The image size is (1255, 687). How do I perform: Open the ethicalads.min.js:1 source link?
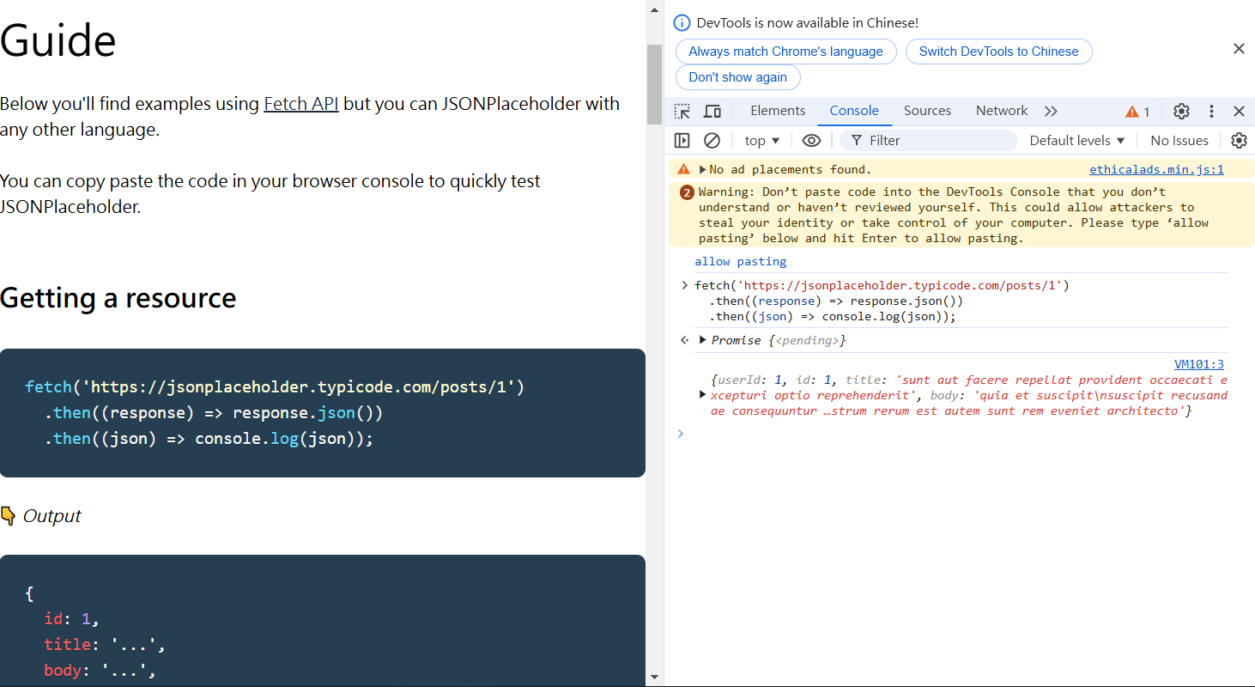[x=1156, y=169]
